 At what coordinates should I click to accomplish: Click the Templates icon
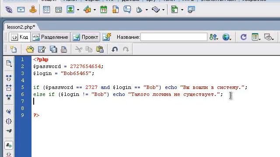pos(175,10)
